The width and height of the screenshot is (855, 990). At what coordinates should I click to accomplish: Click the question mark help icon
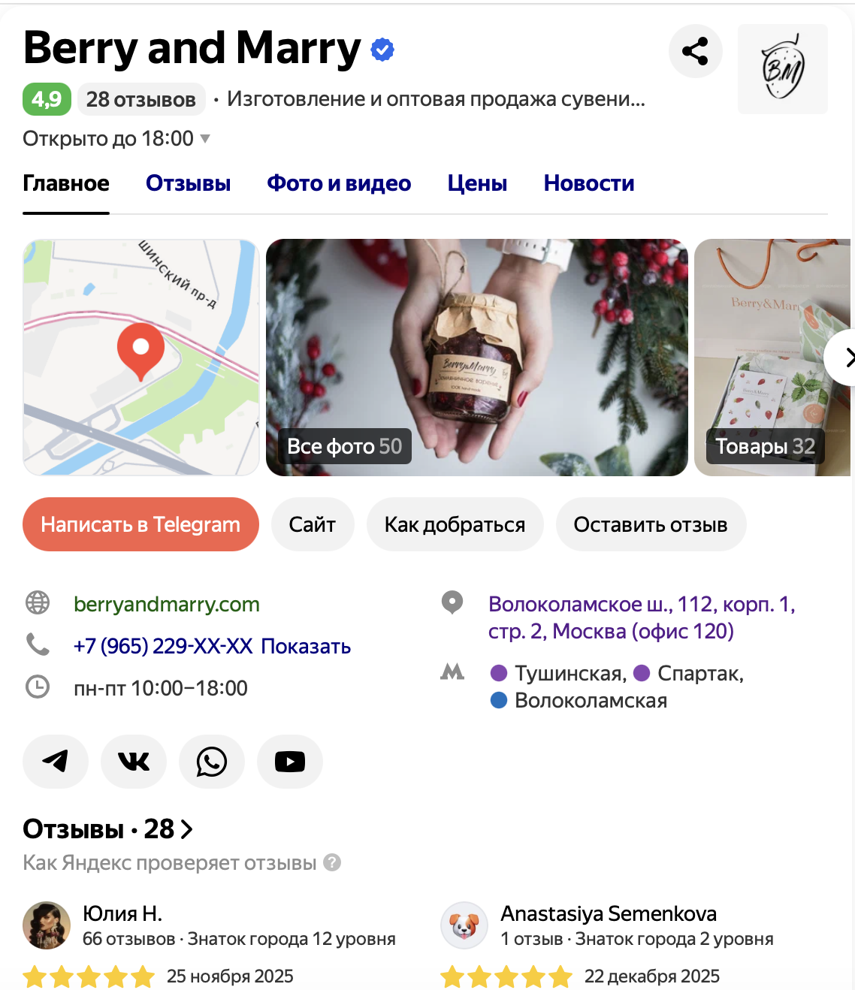point(332,862)
